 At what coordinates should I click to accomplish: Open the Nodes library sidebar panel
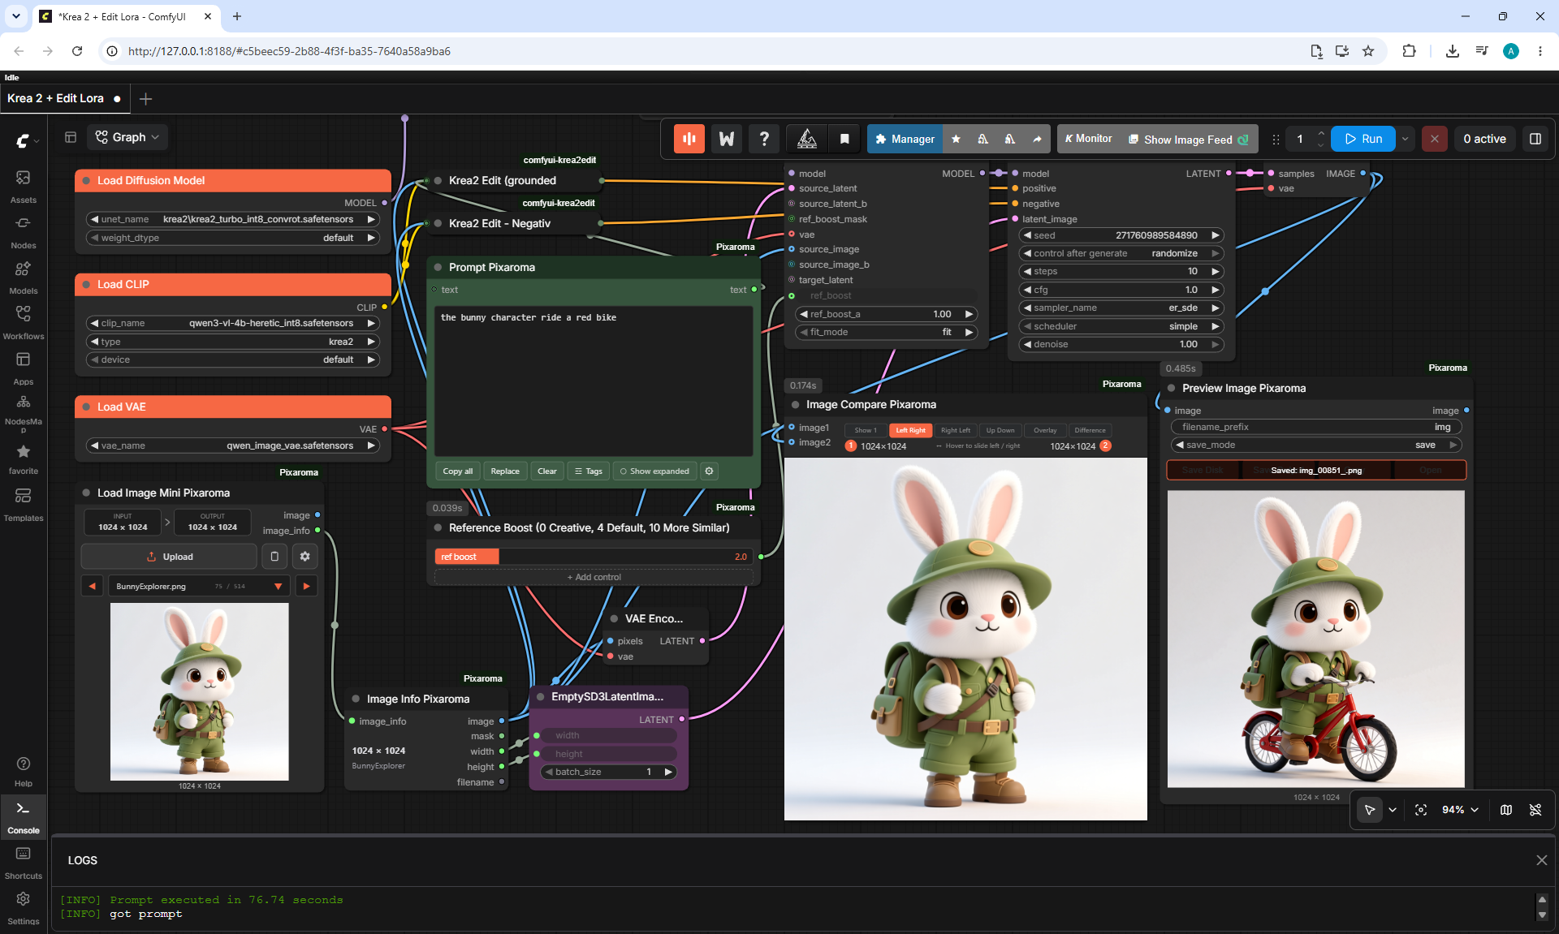click(23, 231)
